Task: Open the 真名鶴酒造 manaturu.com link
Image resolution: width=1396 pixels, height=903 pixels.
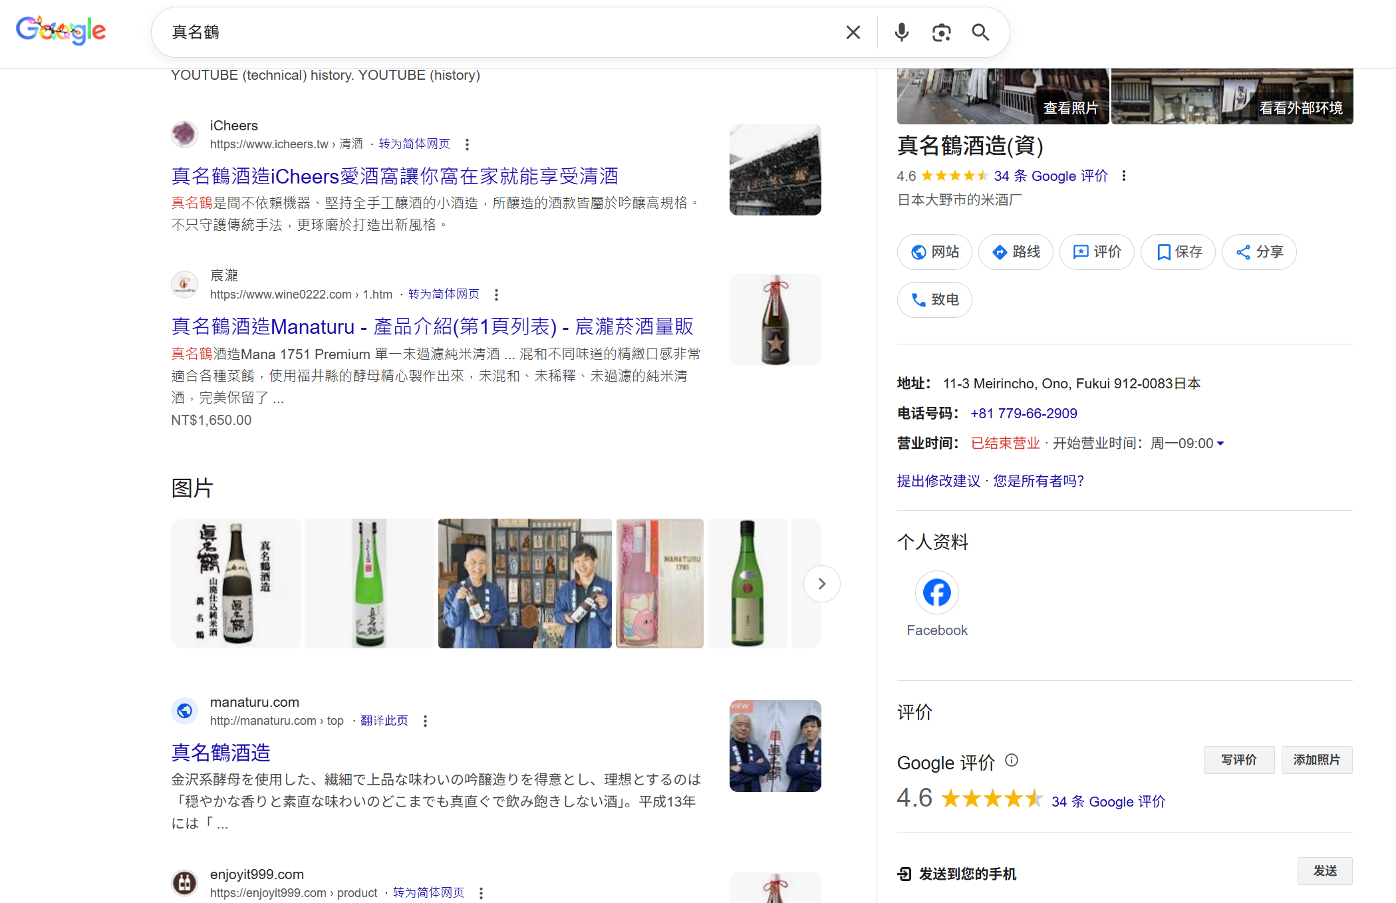Action: coord(221,752)
